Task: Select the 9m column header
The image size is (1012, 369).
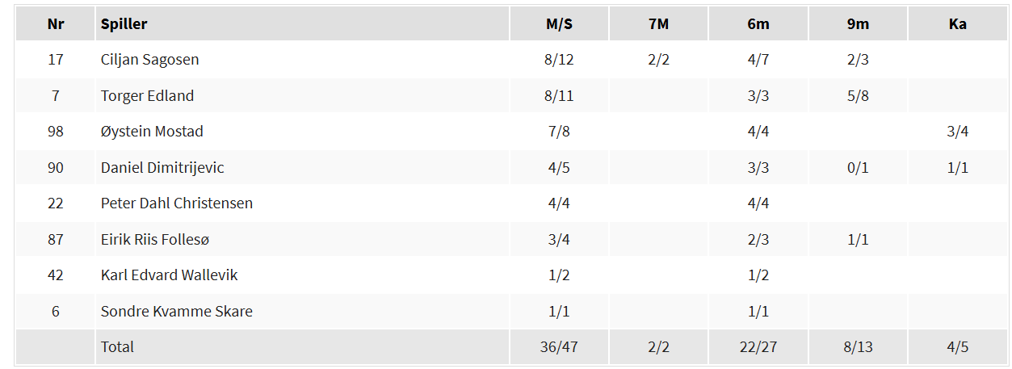Action: click(858, 23)
